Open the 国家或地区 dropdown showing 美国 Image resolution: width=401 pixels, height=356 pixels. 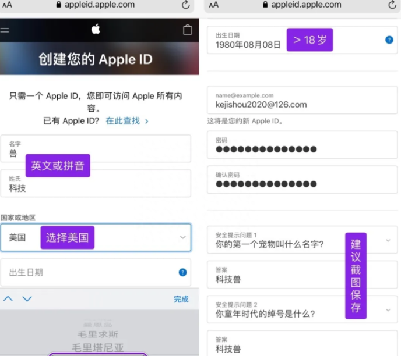96,237
